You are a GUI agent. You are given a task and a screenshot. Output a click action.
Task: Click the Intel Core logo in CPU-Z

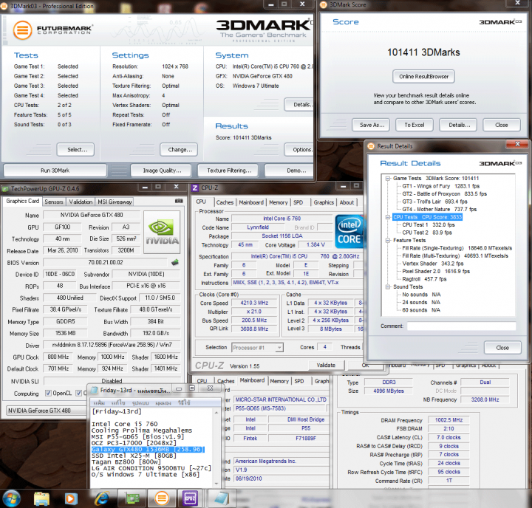(349, 232)
